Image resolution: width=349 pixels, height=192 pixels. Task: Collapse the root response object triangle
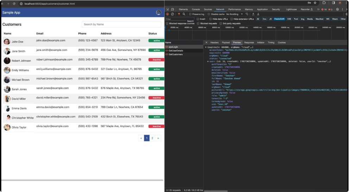206,47
